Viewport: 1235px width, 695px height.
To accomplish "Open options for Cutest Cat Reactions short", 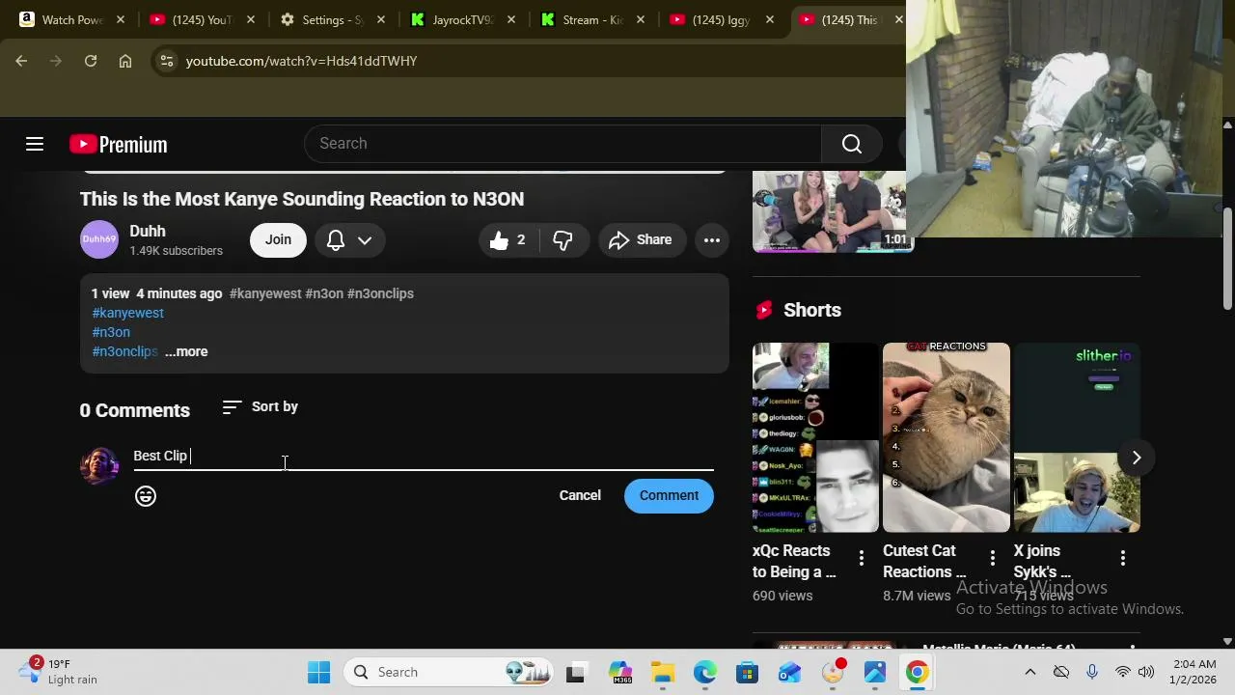I will 993,558.
